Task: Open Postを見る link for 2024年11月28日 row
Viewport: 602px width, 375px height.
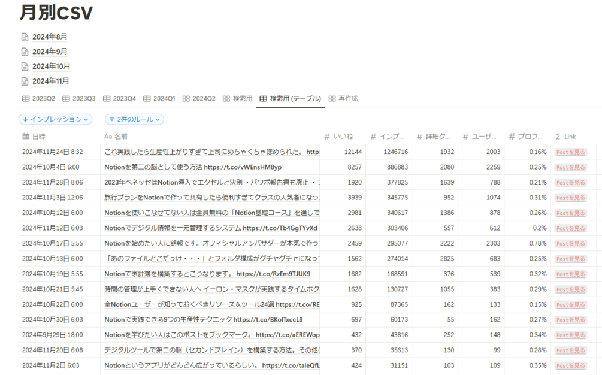Action: [571, 183]
